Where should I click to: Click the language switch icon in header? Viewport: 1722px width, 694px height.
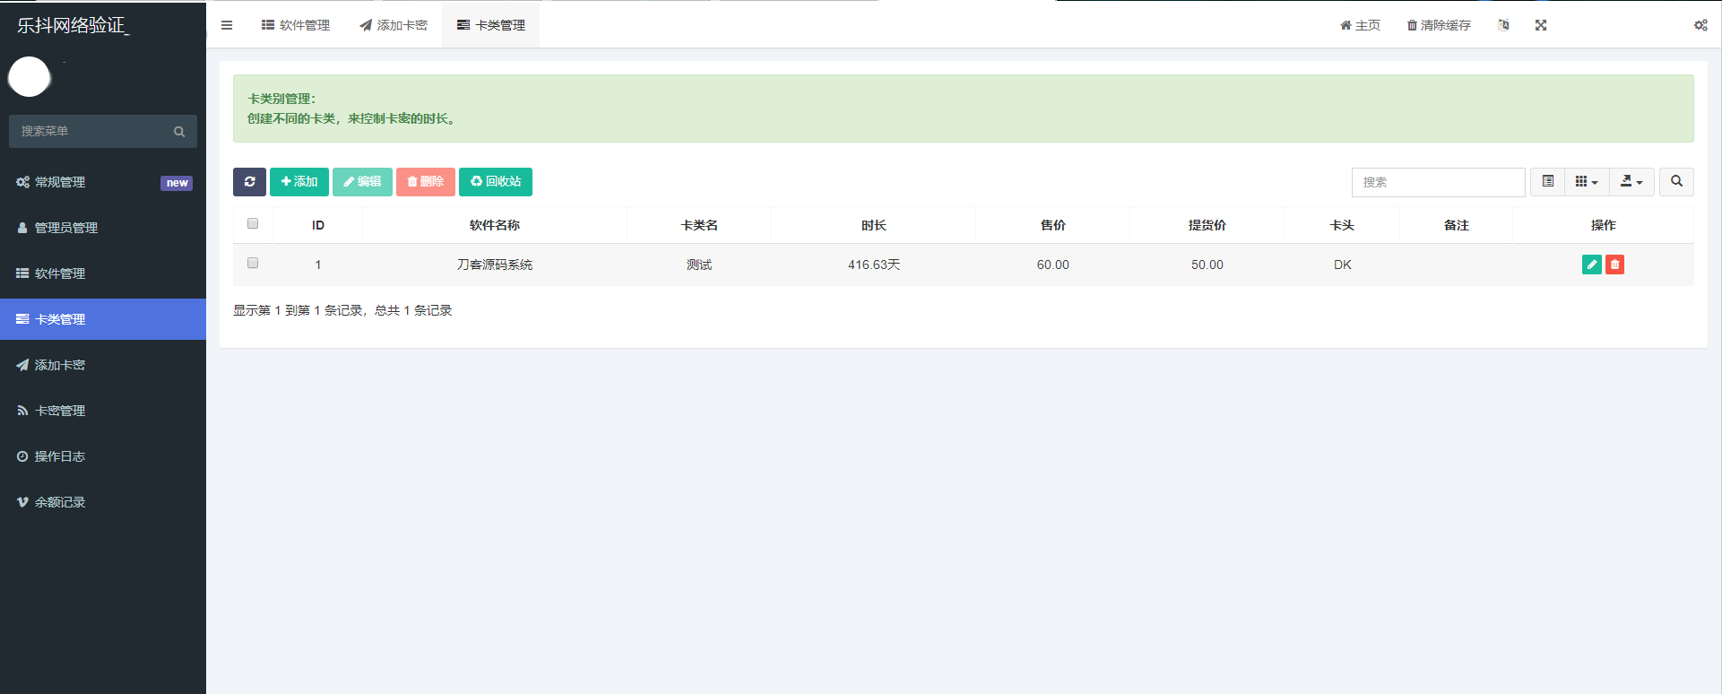coord(1503,25)
